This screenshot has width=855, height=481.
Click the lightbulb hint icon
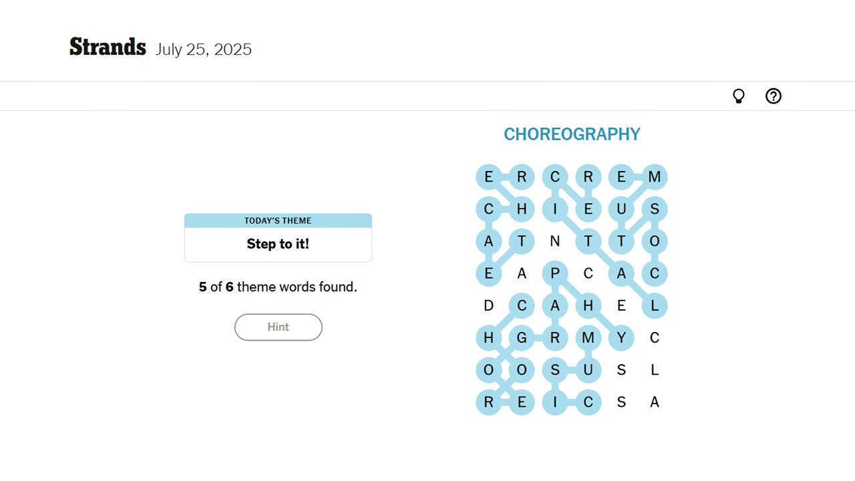point(739,96)
